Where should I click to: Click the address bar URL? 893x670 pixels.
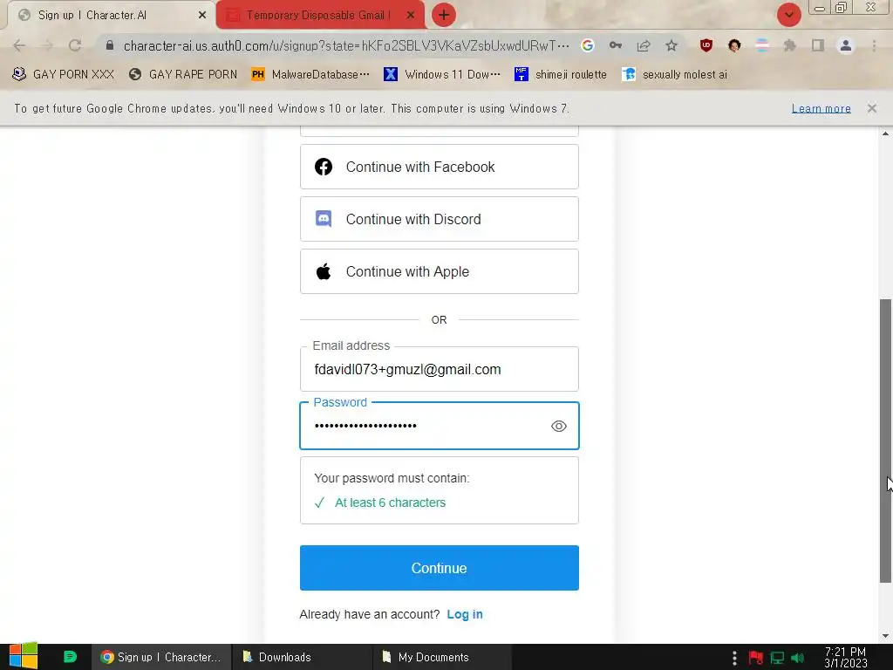[x=346, y=45]
